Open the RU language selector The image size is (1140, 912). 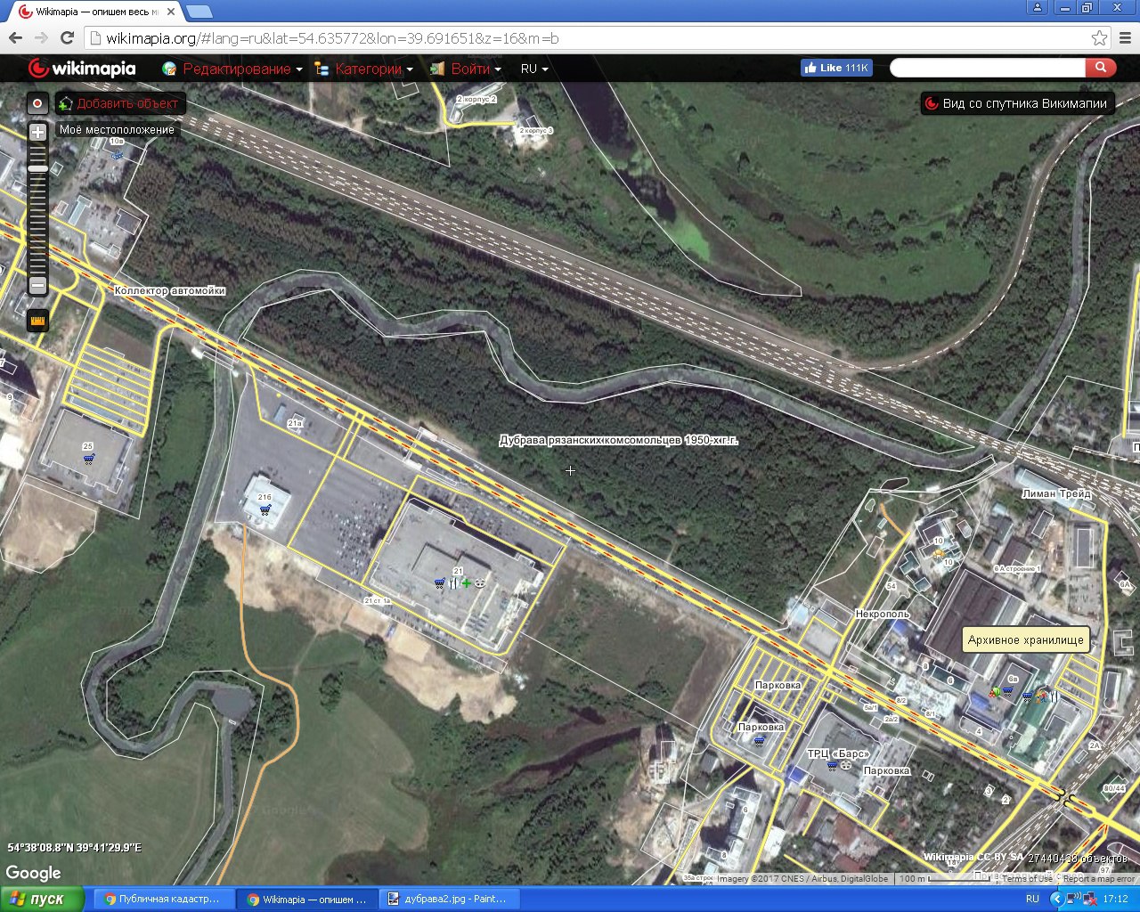pyautogui.click(x=534, y=69)
